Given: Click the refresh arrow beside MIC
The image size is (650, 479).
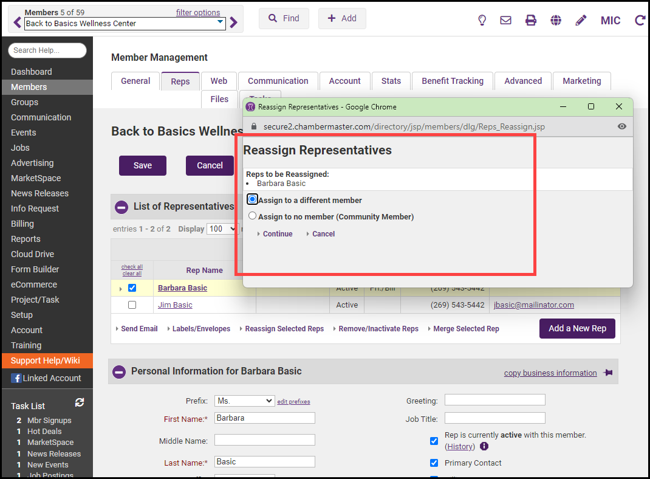Looking at the screenshot, I should click(x=640, y=20).
